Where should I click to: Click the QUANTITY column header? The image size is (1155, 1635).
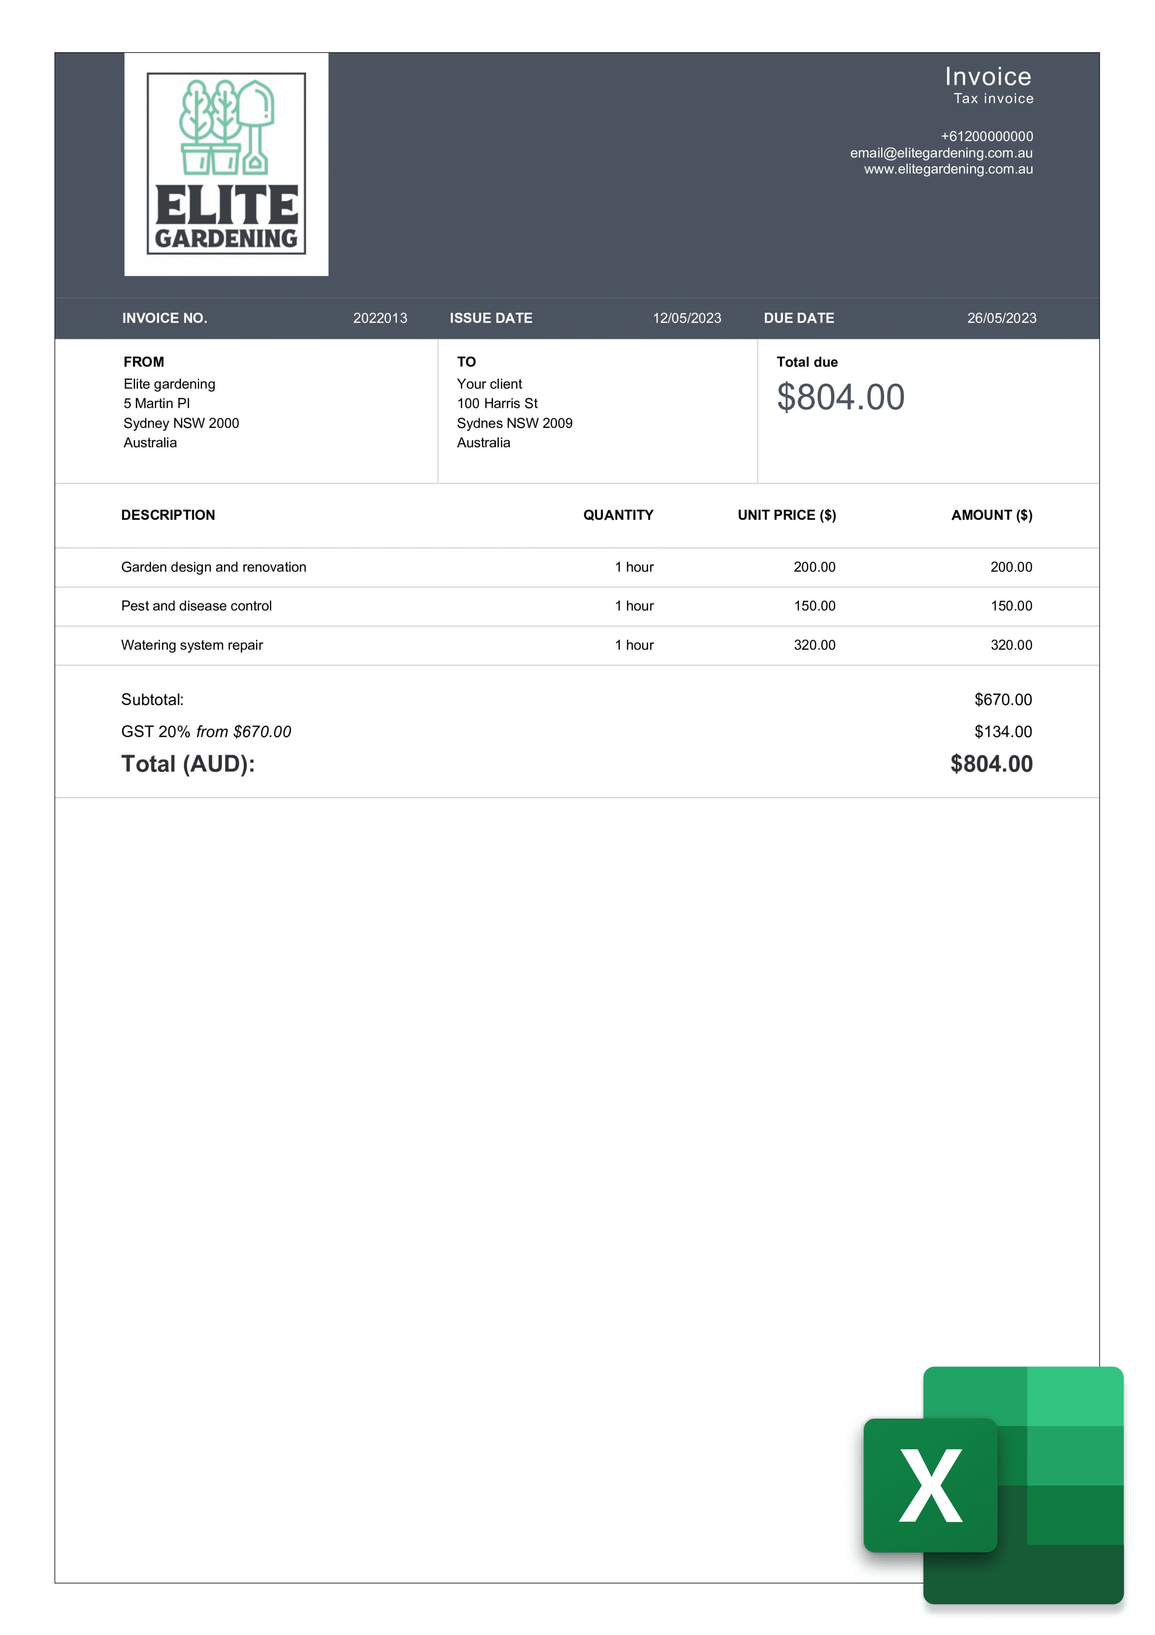pos(618,515)
